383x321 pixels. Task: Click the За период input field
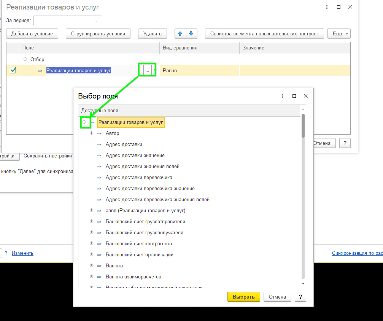click(64, 21)
